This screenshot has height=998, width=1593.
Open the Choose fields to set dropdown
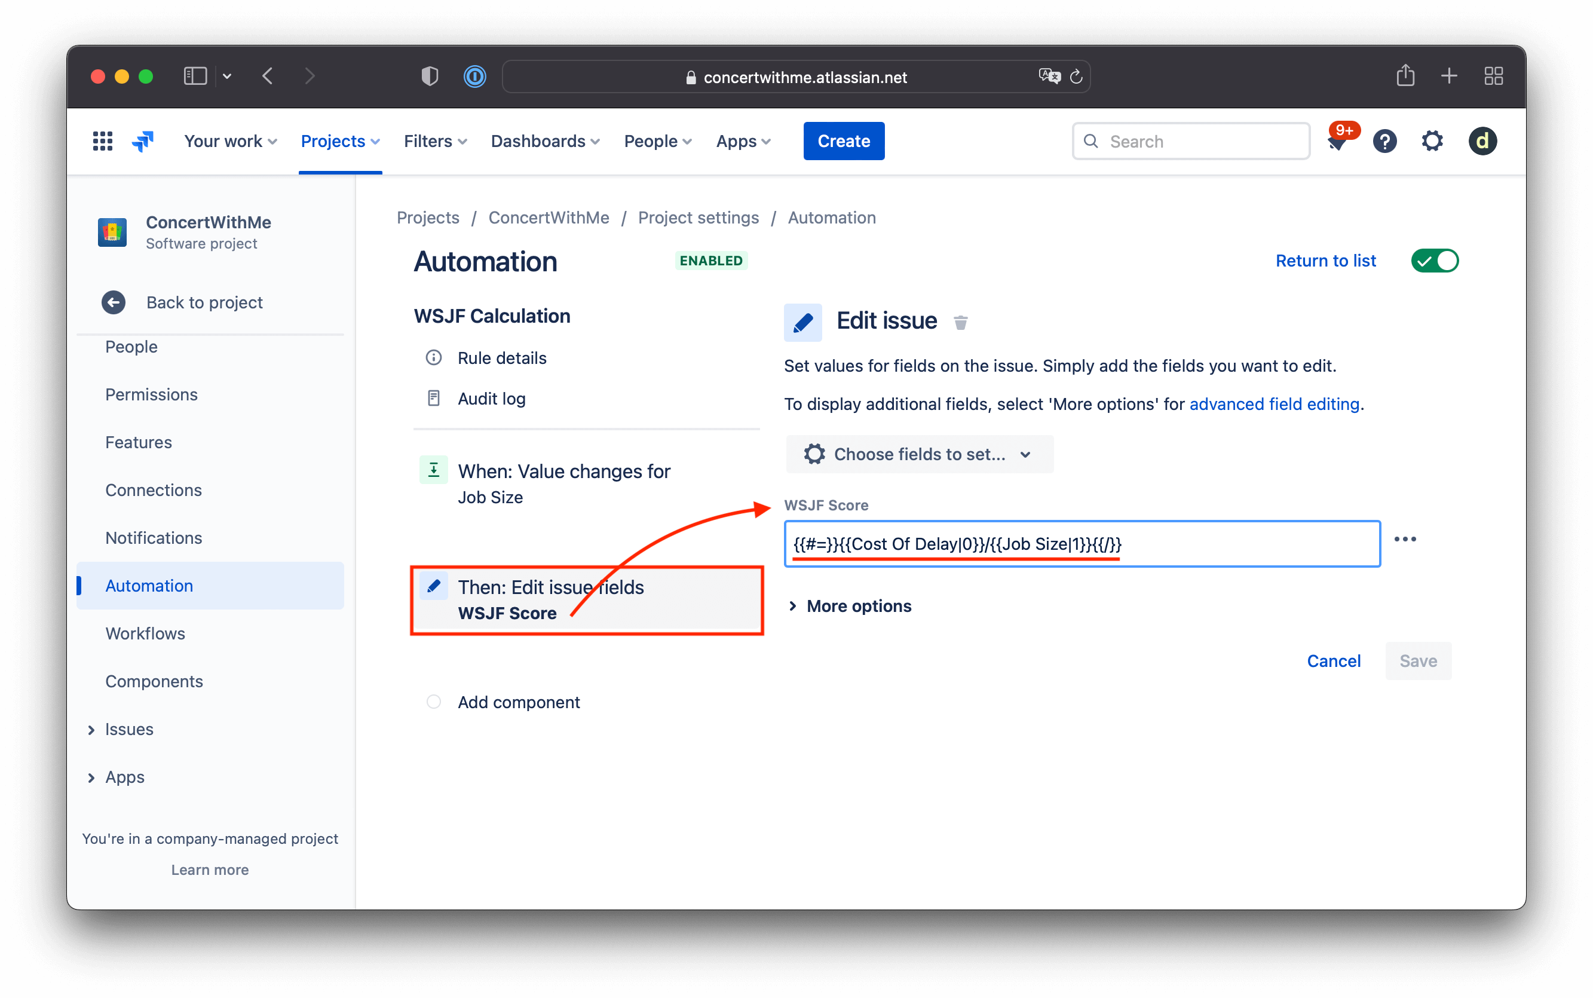[918, 454]
